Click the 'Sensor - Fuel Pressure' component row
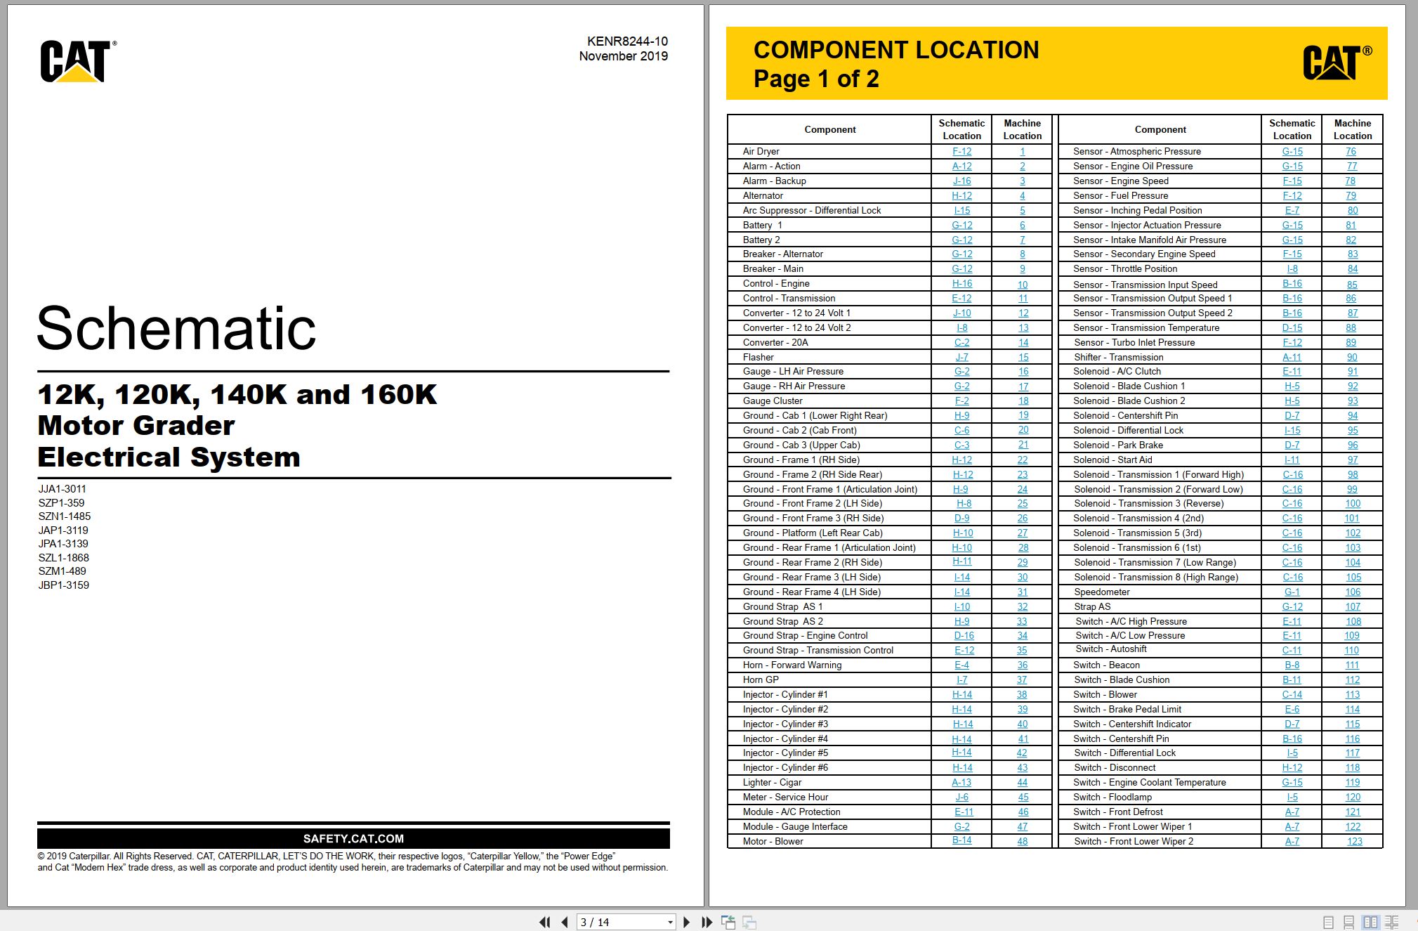The width and height of the screenshot is (1418, 931). pos(1120,195)
